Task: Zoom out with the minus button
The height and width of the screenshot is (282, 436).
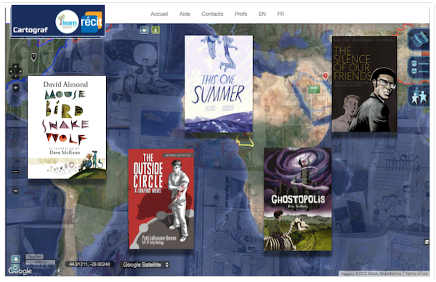Action: [x=15, y=190]
